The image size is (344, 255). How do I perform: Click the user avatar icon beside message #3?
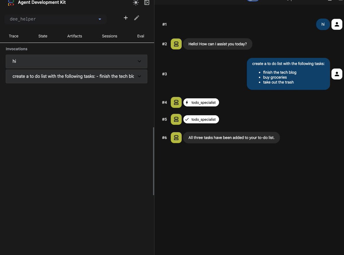coord(337,74)
